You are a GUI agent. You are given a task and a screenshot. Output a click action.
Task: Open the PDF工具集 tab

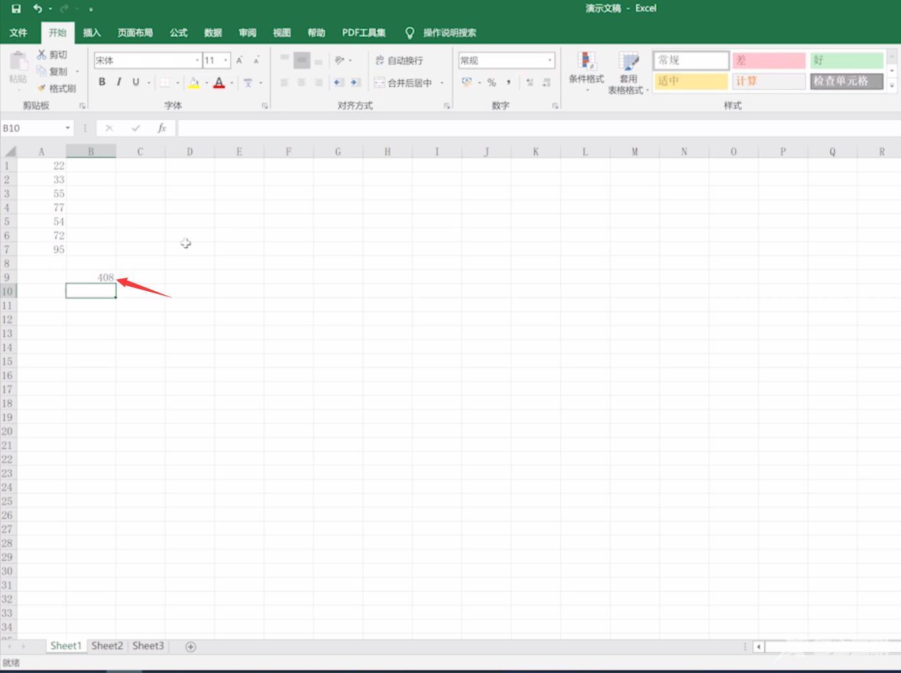point(364,32)
